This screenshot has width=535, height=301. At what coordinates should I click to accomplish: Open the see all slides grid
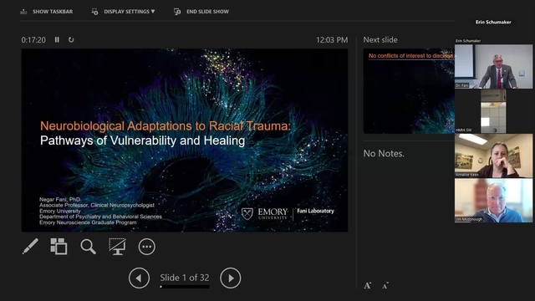tap(59, 247)
